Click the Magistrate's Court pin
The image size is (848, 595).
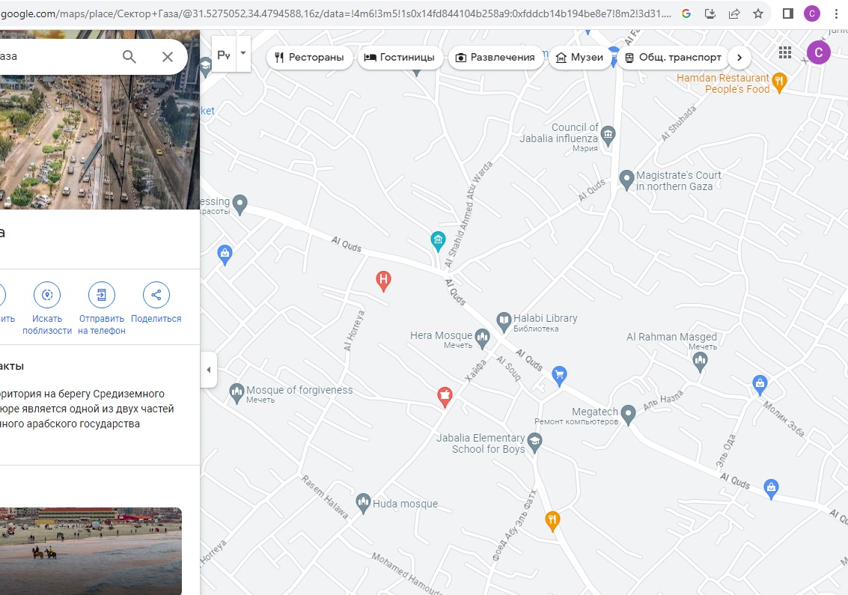click(x=626, y=180)
